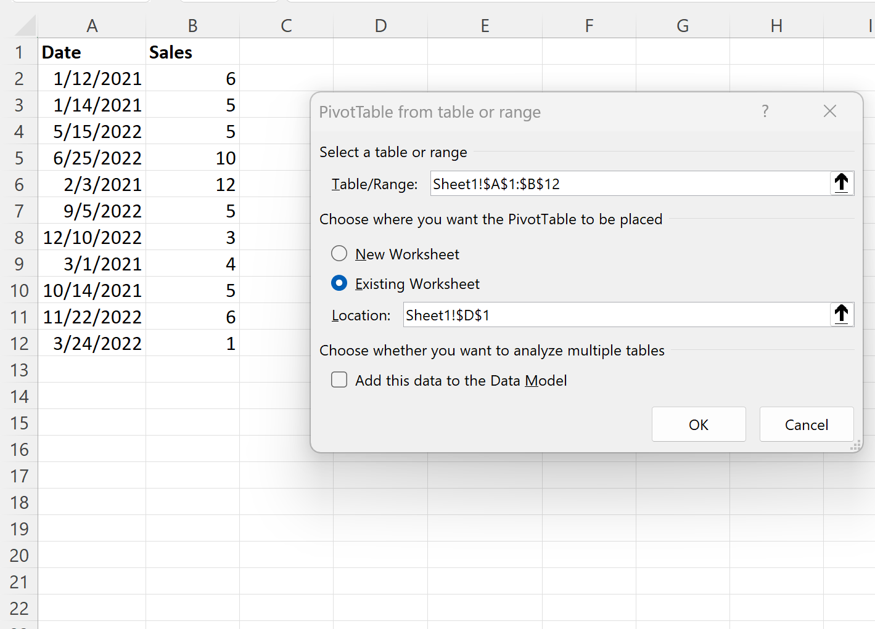Viewport: 875px width, 629px height.
Task: Select row 20 header
Action: [19, 555]
